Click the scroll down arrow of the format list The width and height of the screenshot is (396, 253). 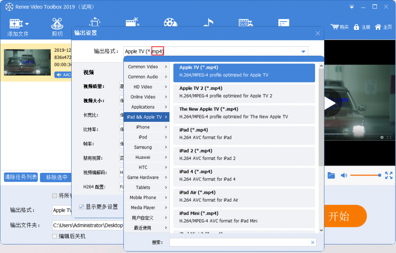pyautogui.click(x=321, y=230)
